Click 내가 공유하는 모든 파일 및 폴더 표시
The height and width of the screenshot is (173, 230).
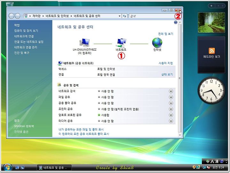81,130
